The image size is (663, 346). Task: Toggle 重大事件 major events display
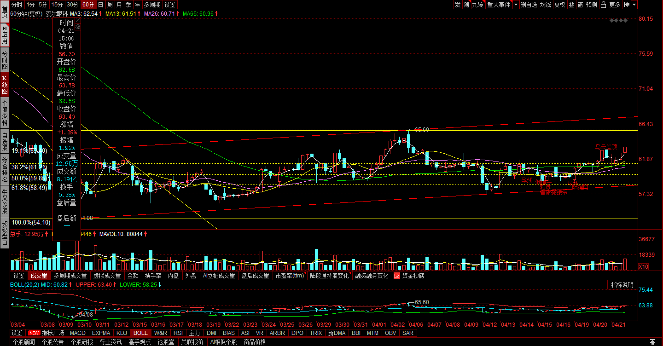[x=499, y=5]
